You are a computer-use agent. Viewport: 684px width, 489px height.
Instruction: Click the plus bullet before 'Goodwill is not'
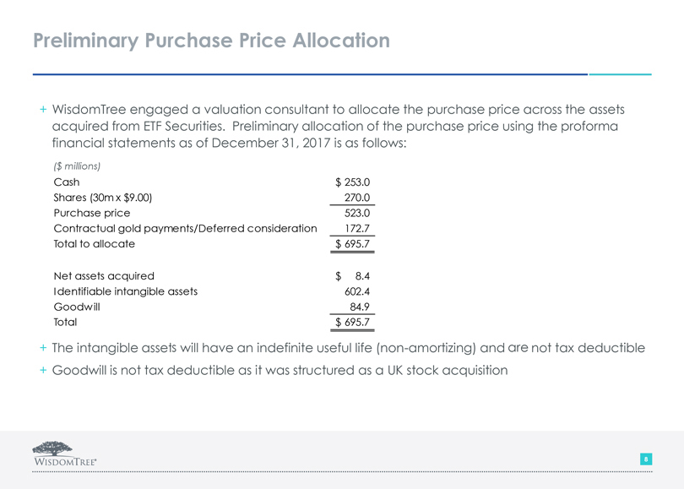(x=43, y=369)
